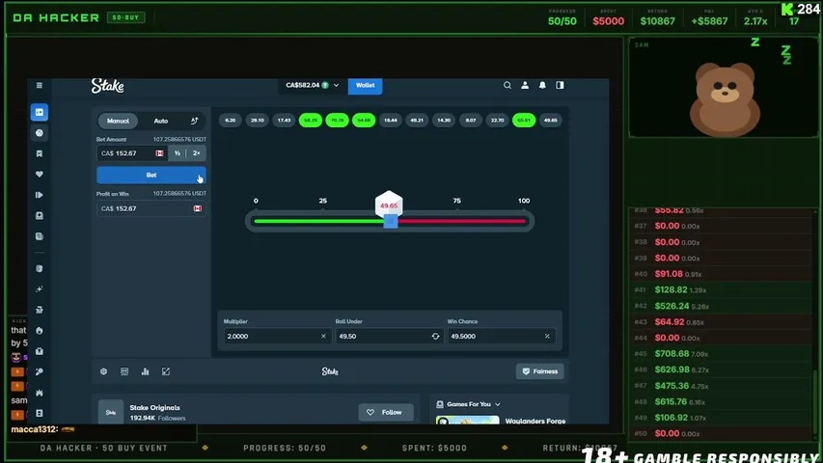This screenshot has height=463, width=823.
Task: Click the Follow button for Stake Originals
Action: point(386,412)
